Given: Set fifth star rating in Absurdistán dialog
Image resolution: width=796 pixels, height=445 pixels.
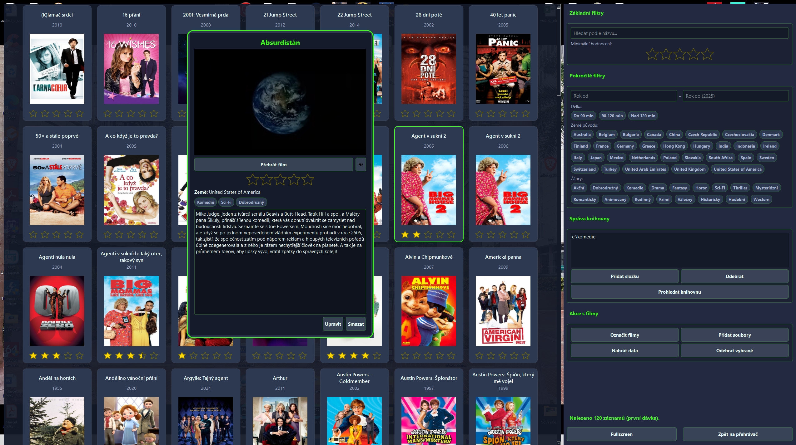Looking at the screenshot, I should (x=308, y=180).
